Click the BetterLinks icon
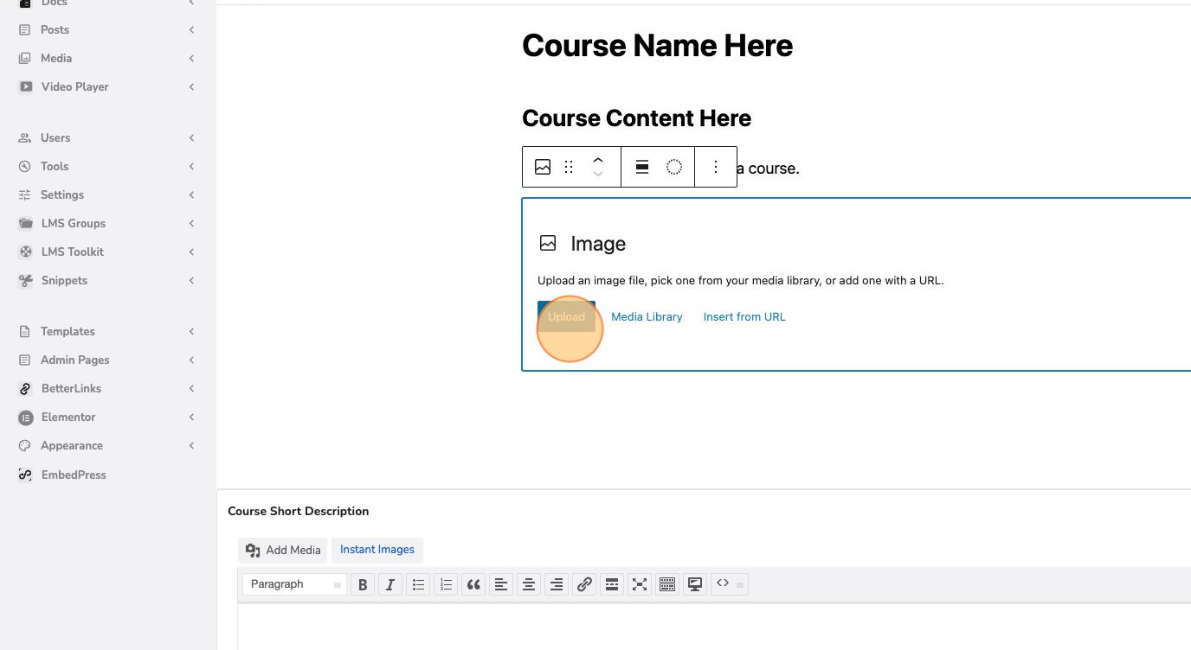1191x650 pixels. point(26,388)
